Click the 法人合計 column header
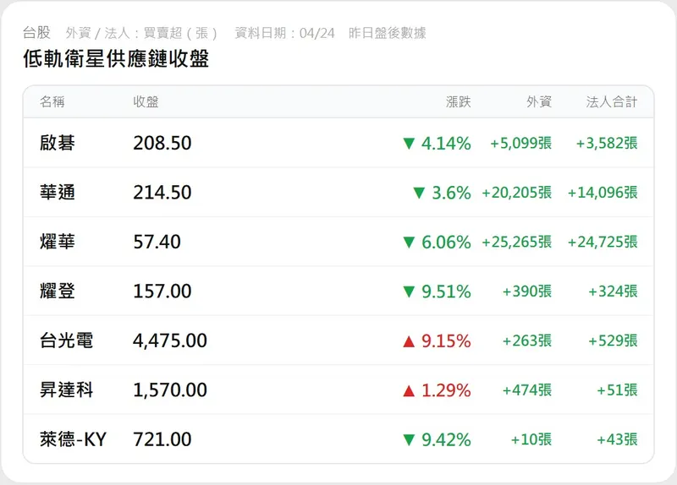This screenshot has width=677, height=485. click(x=611, y=101)
